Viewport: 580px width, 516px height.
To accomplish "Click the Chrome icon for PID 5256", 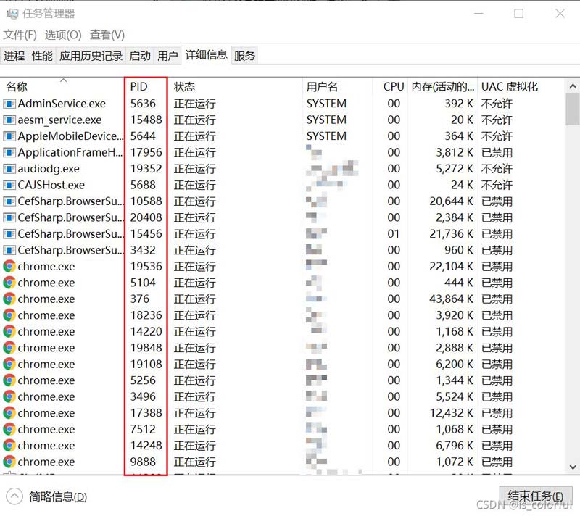I will (9, 380).
